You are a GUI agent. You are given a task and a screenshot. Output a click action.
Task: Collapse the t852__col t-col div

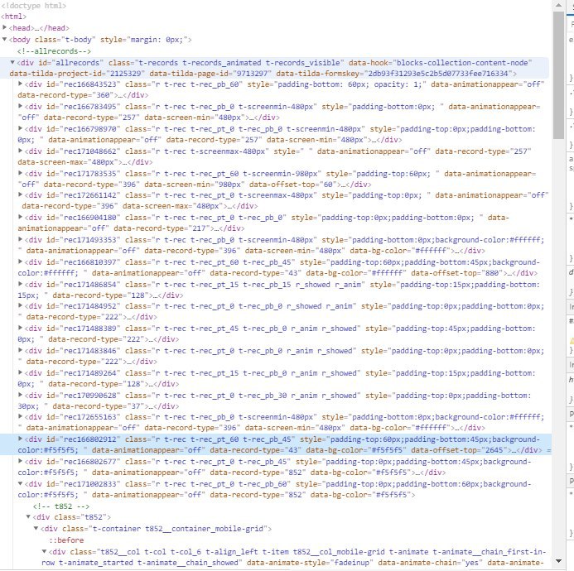44,551
